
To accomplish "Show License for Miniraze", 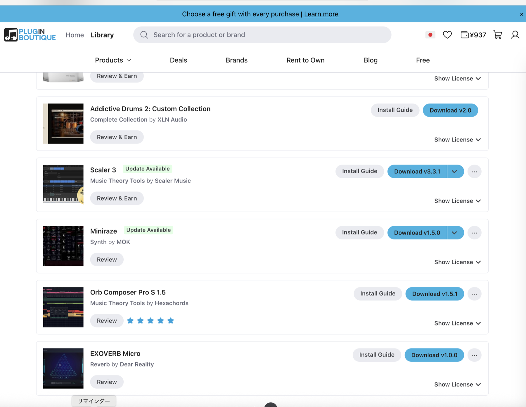I will (457, 262).
